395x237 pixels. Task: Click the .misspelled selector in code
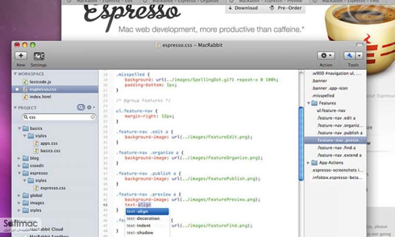point(130,75)
